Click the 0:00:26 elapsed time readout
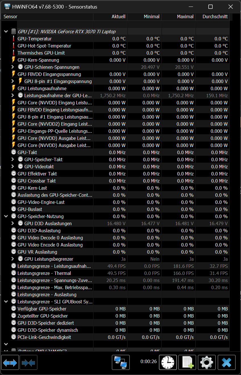 pos(148,361)
